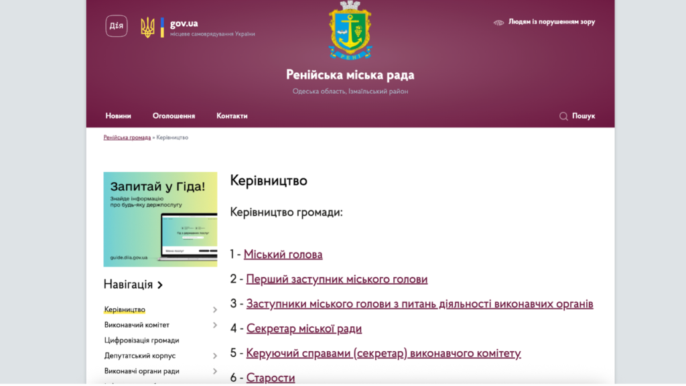Open the Оголошення menu item
Screen dimensions: 686x386
coord(174,116)
